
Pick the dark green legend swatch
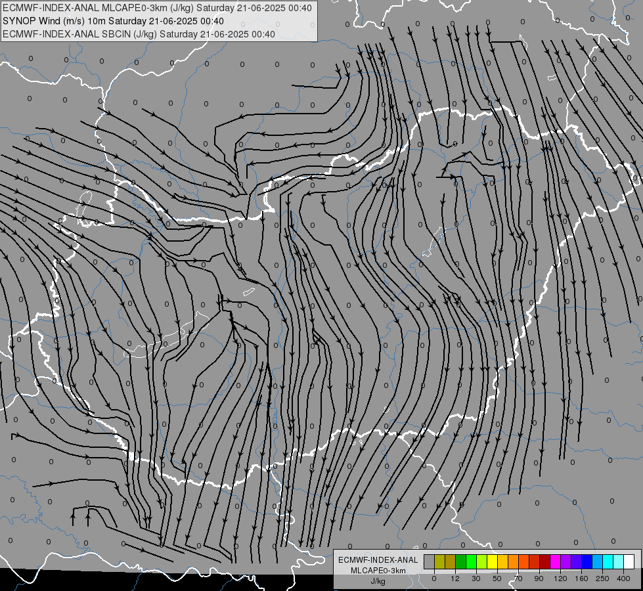point(460,561)
